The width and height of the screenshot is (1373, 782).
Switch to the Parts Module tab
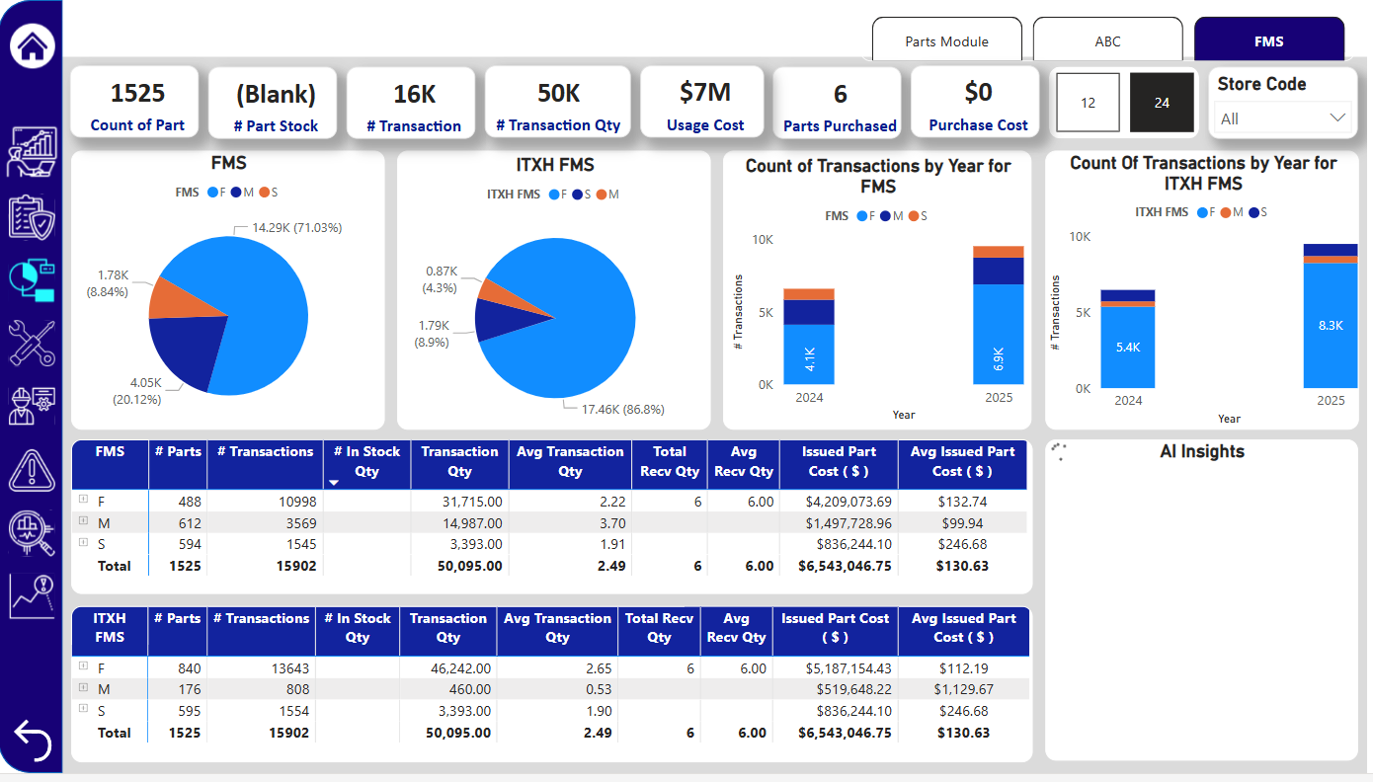coord(946,40)
